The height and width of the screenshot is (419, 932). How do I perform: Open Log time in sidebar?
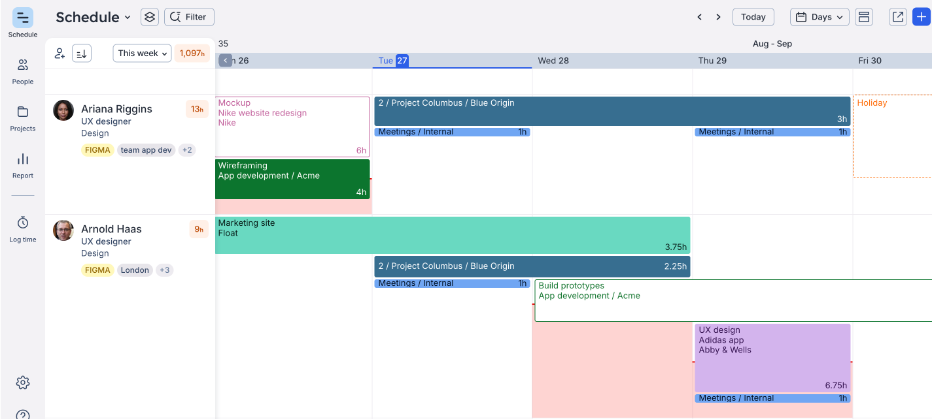point(23,229)
